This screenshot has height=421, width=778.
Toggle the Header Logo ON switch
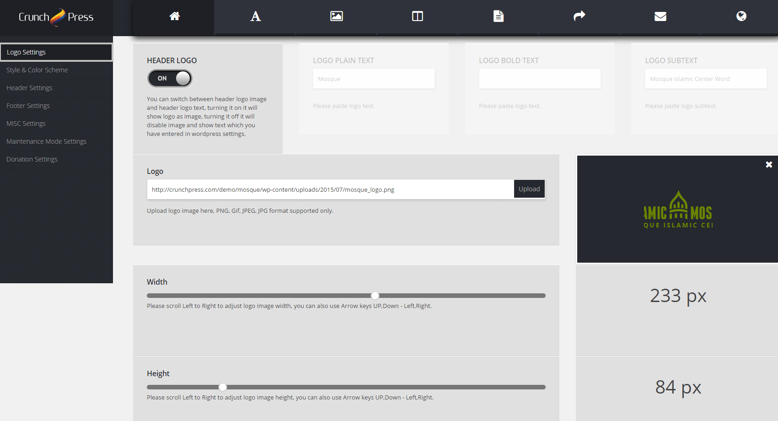[170, 78]
